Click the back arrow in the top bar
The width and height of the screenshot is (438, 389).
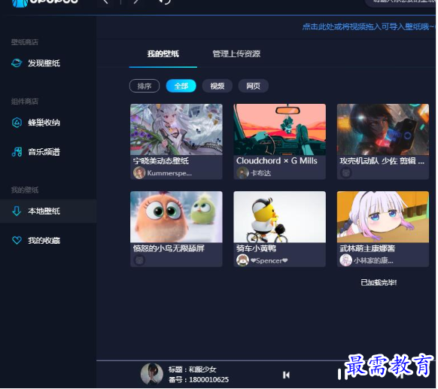105,2
